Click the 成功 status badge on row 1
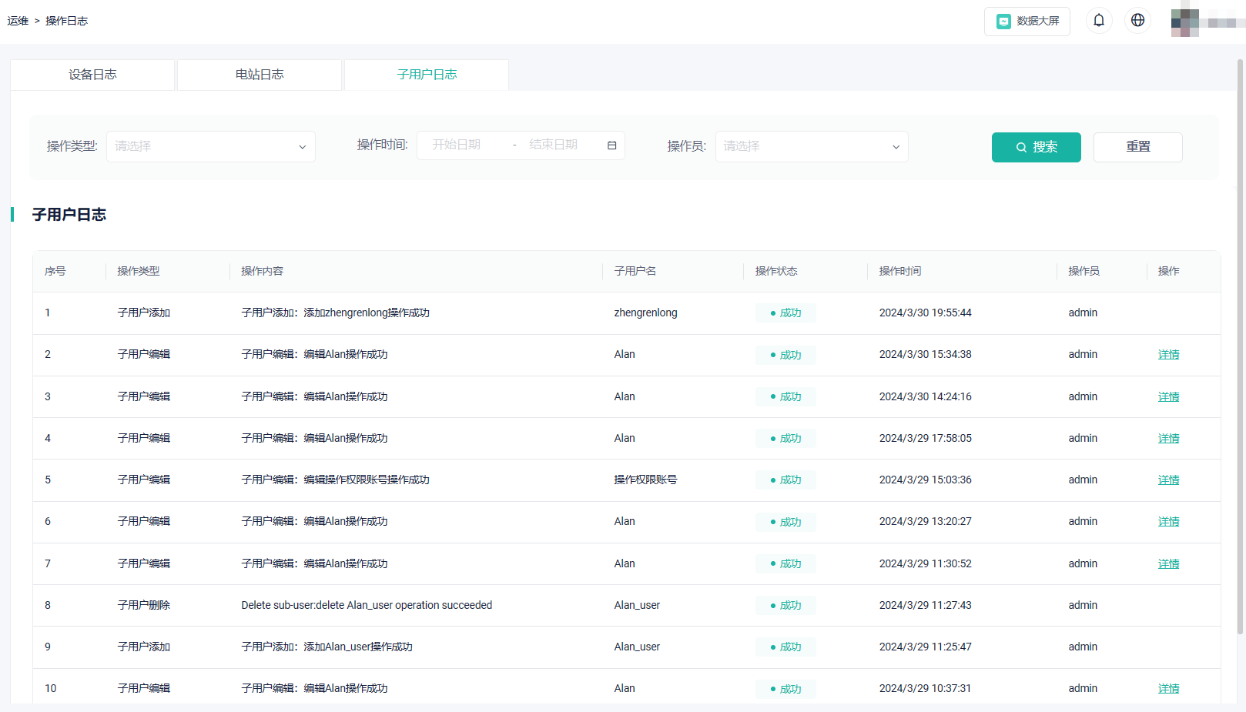 [785, 313]
